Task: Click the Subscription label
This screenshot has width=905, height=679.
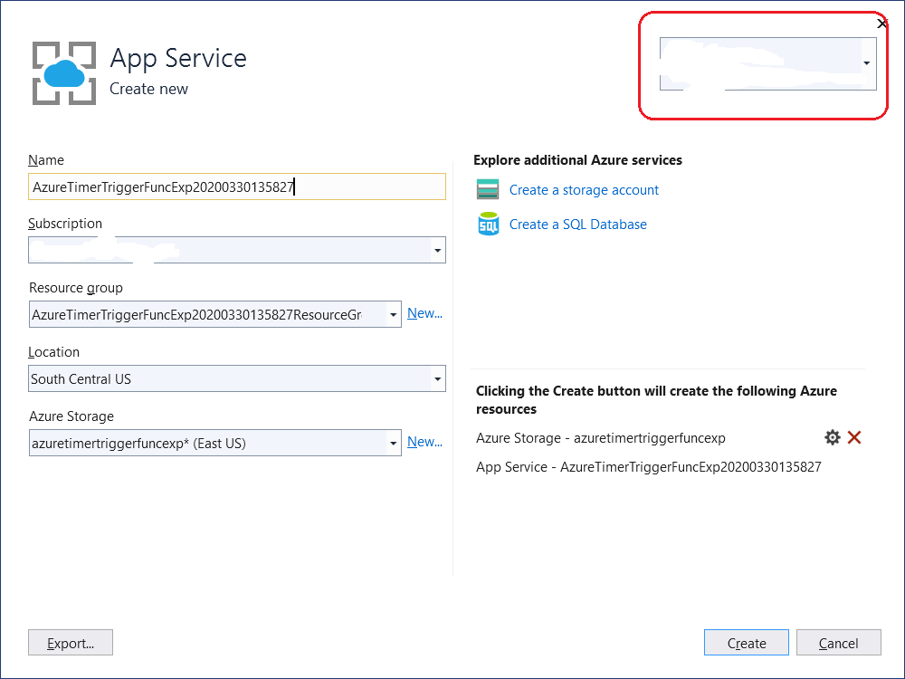Action: (65, 224)
